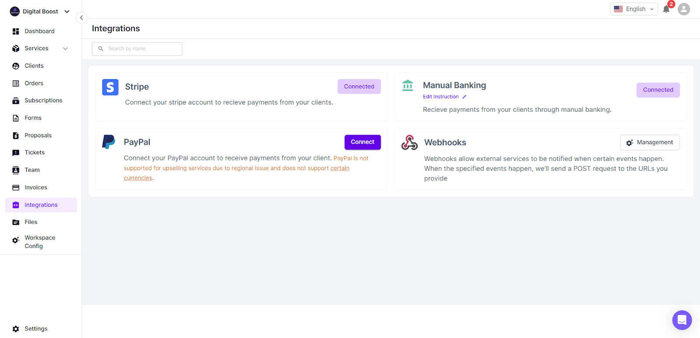Click the Subscriptions icon in sidebar
700x338 pixels.
pos(16,101)
